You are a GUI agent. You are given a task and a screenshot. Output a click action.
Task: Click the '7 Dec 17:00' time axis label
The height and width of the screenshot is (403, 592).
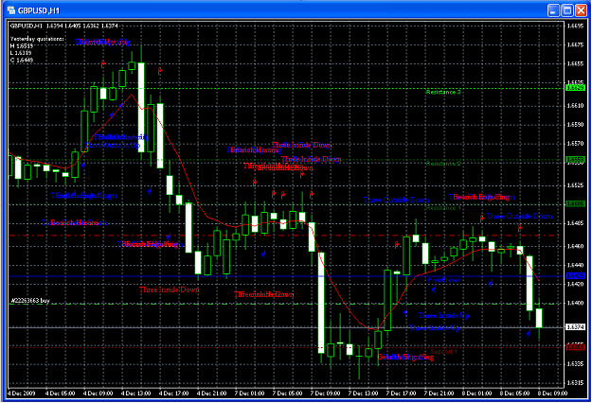click(x=401, y=394)
